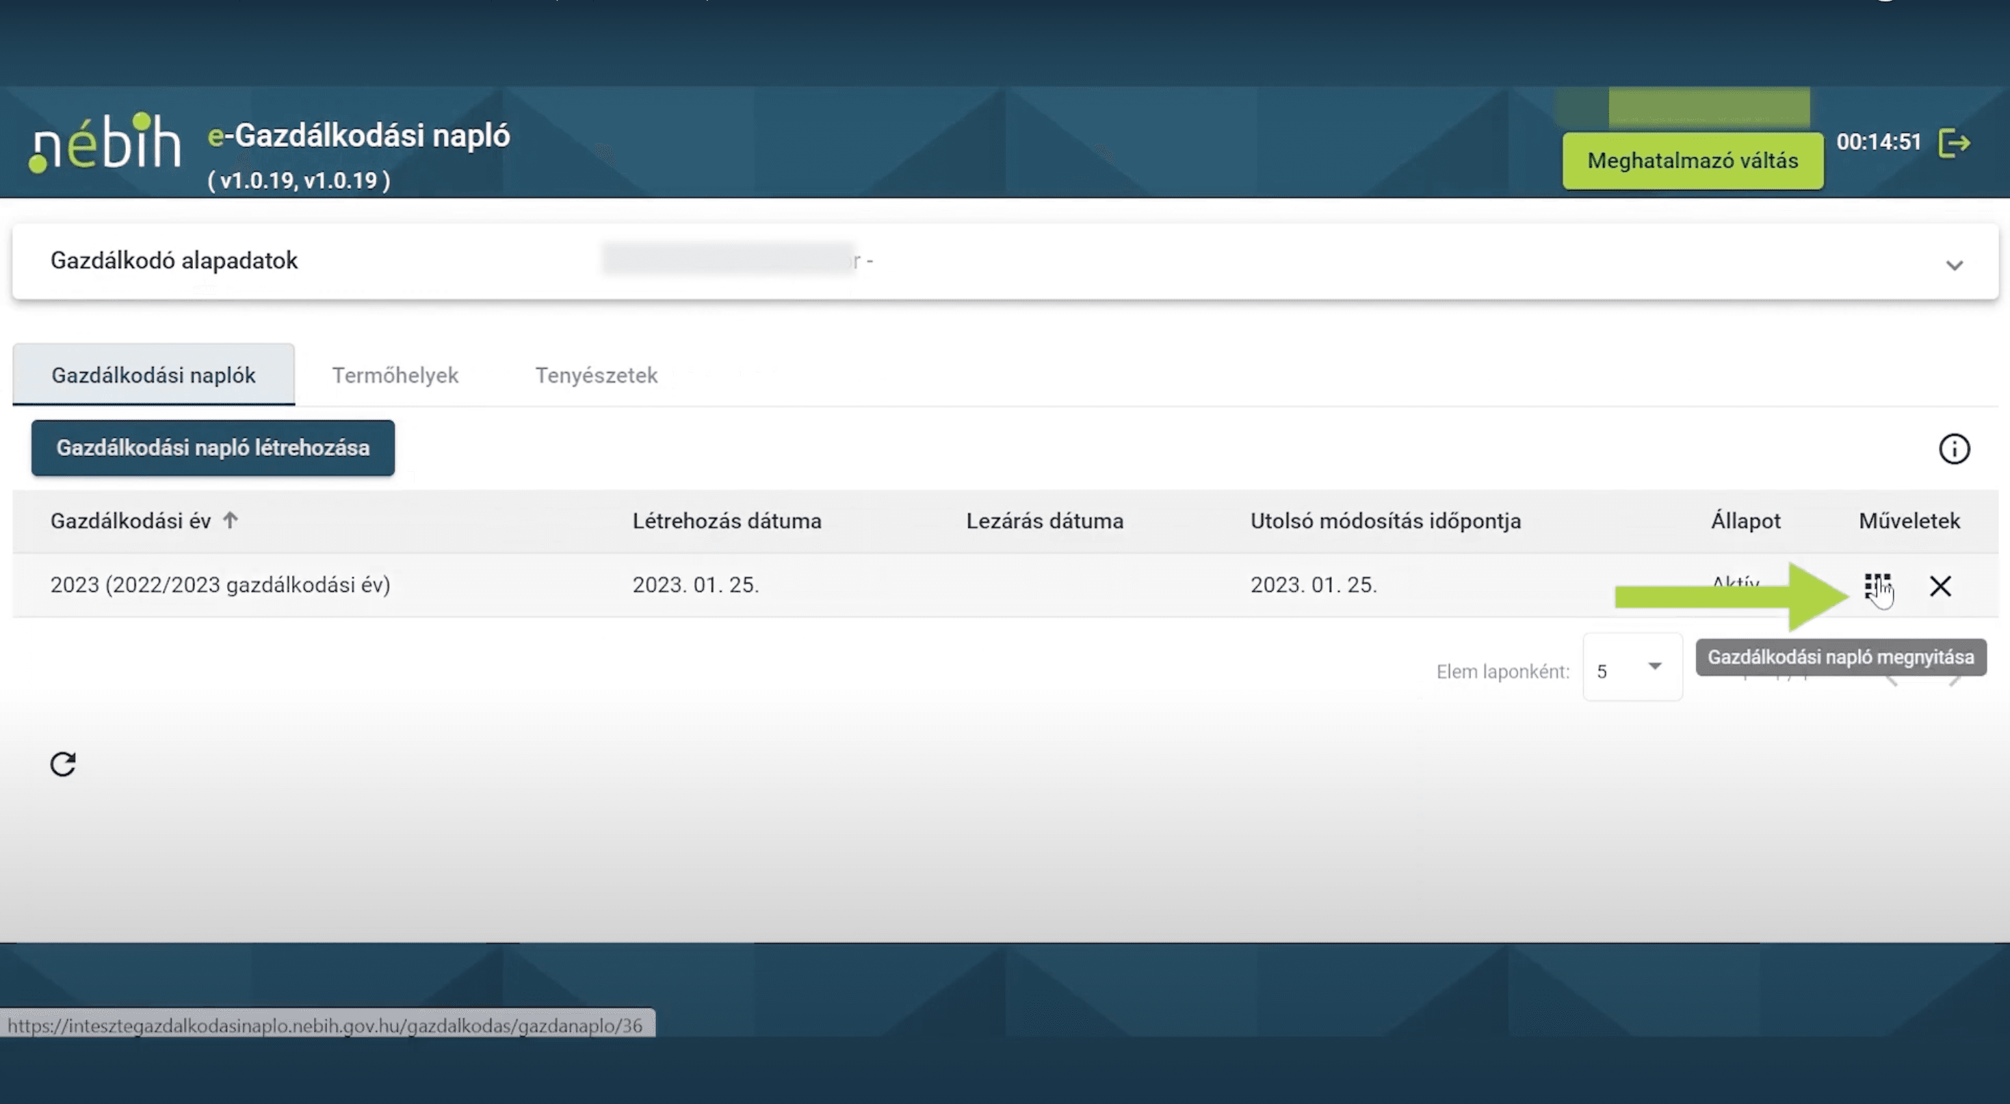
Task: Log out using the exit icon
Action: click(x=1954, y=143)
